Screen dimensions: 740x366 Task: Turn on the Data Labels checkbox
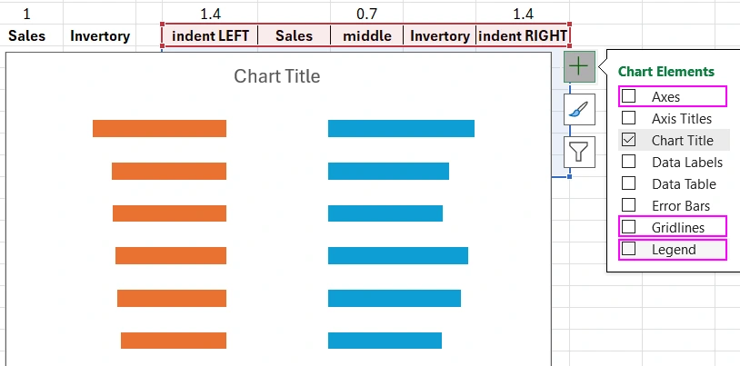point(629,162)
